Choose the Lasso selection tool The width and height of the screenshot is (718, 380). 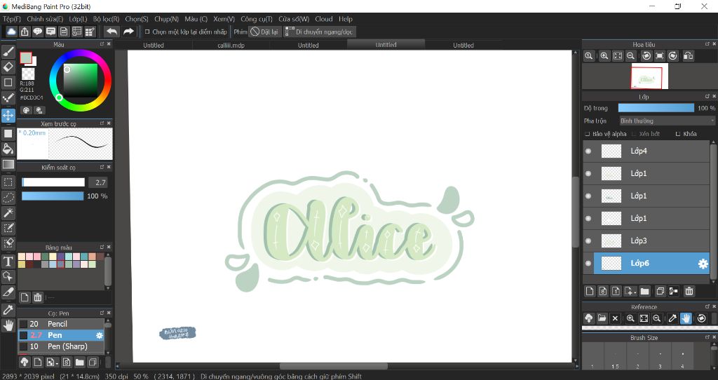click(8, 197)
